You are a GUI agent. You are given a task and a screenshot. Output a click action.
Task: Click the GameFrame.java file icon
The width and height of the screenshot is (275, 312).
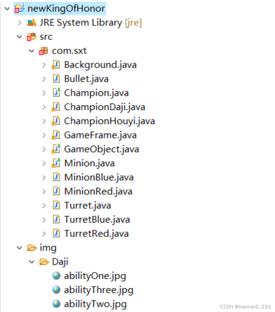[x=56, y=135]
